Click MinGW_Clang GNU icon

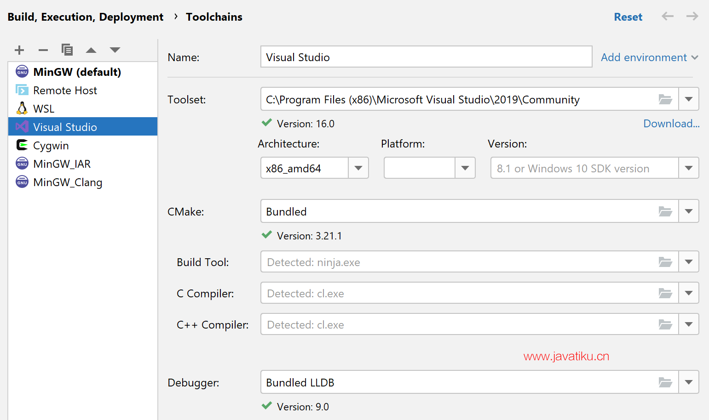(22, 182)
